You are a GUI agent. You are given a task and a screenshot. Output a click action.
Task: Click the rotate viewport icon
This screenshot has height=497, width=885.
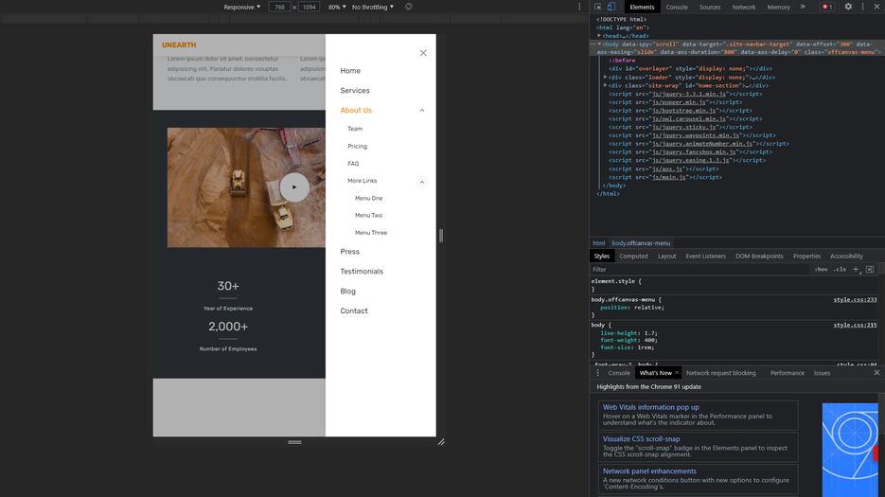pyautogui.click(x=409, y=7)
